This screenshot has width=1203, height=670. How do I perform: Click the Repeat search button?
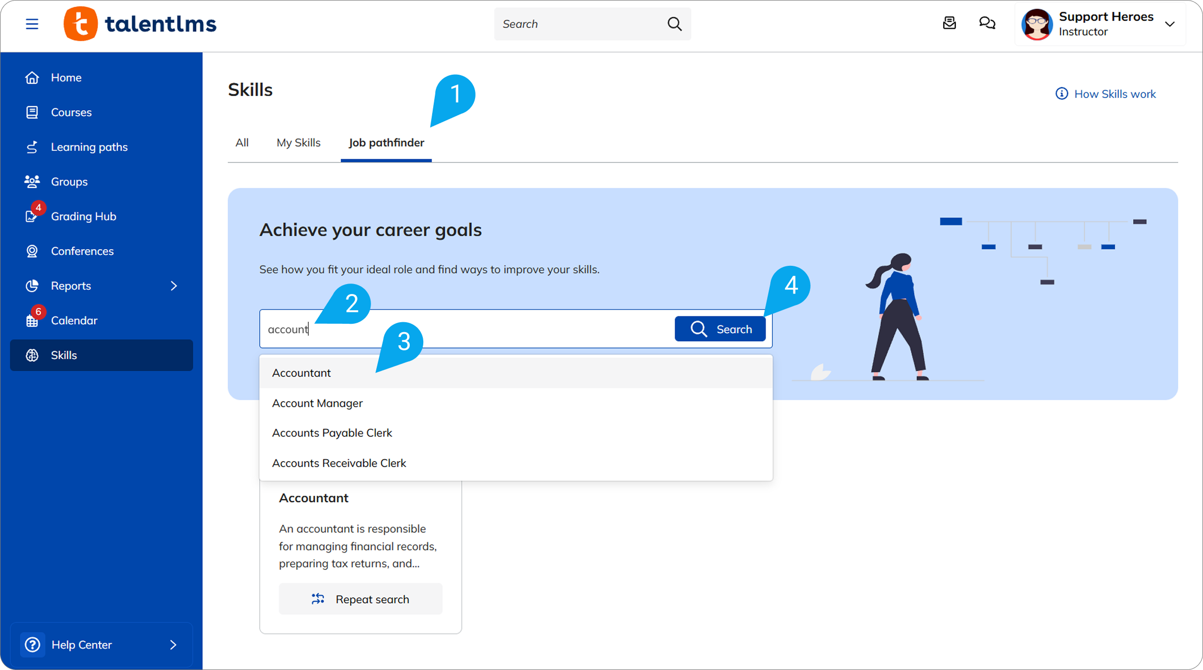click(361, 599)
